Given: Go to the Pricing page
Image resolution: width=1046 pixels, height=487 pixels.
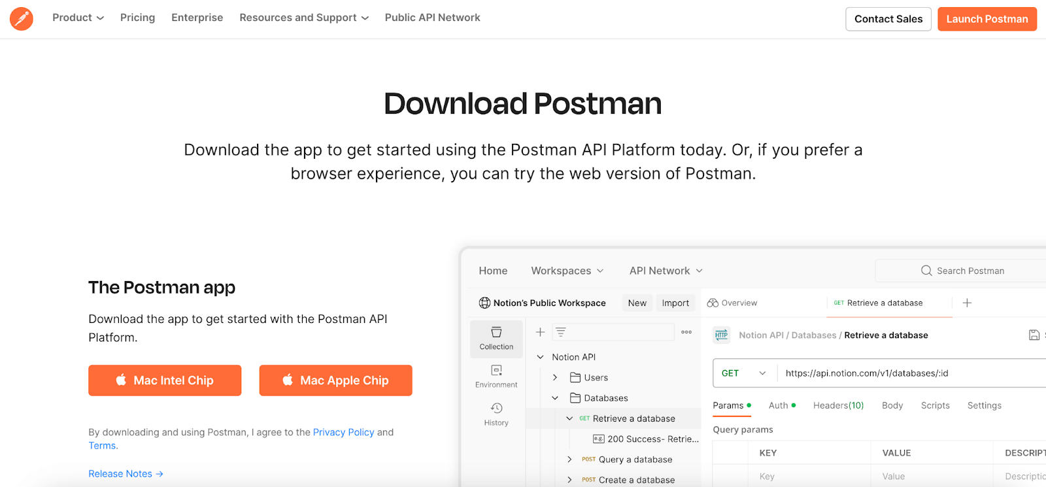Looking at the screenshot, I should (137, 18).
